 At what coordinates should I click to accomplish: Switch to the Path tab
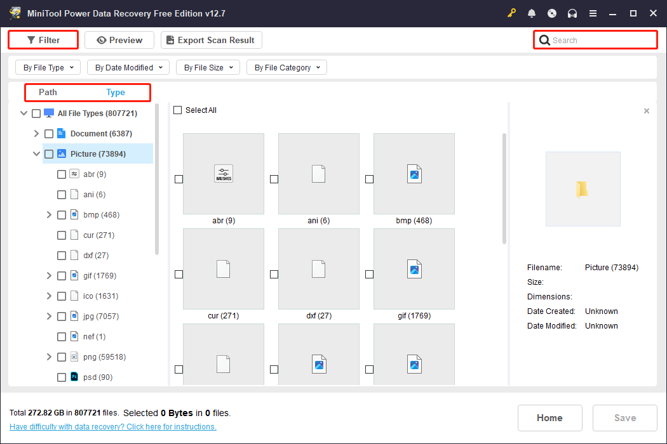click(x=48, y=92)
